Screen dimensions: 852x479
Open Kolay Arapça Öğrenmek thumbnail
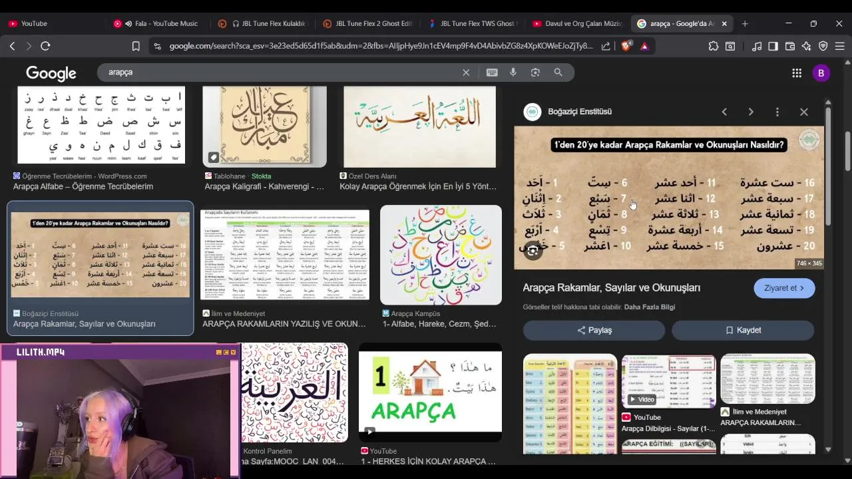(419, 126)
